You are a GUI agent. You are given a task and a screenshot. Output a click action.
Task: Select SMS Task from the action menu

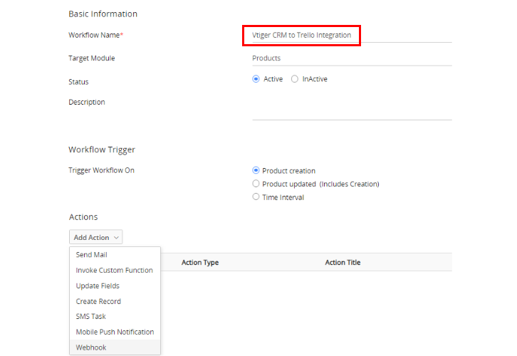pos(115,316)
